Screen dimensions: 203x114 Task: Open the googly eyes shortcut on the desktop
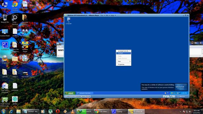click(25, 33)
